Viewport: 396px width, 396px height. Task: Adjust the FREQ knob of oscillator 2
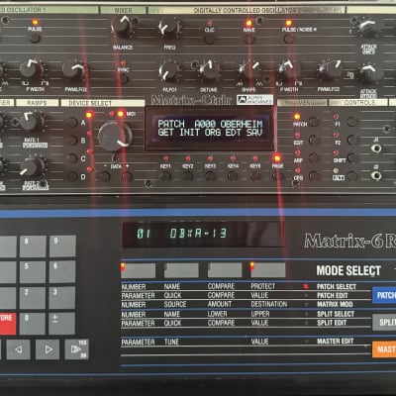(x=169, y=29)
